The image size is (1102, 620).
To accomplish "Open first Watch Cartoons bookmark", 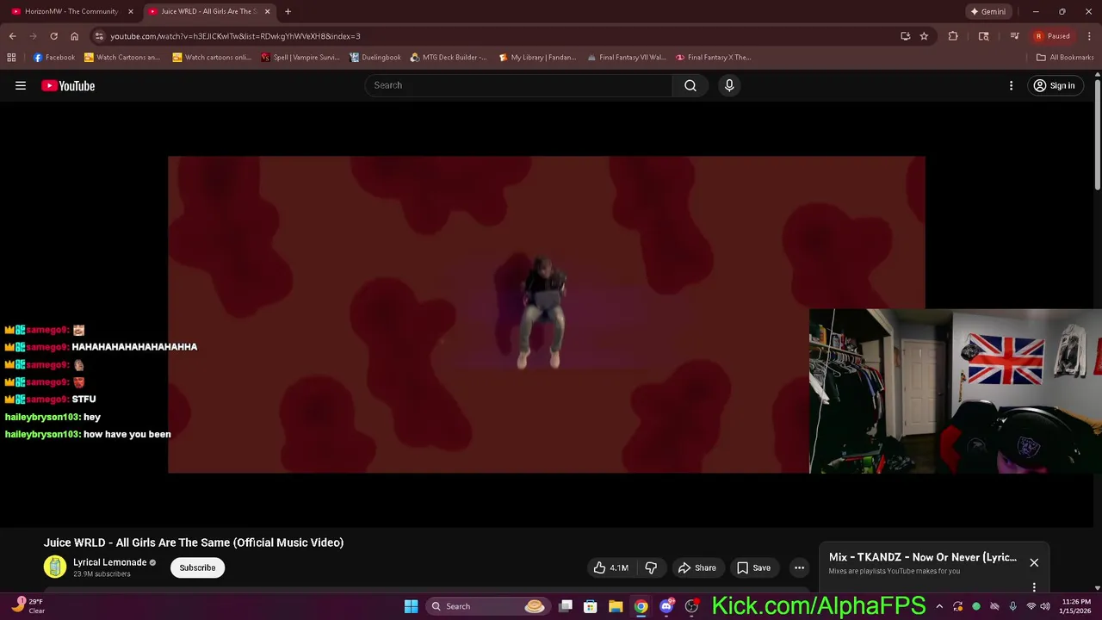I will click(x=122, y=58).
